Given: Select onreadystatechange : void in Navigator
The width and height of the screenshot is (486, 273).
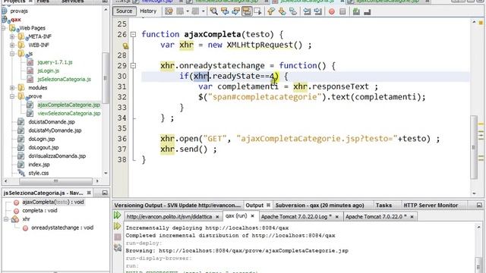Looking at the screenshot, I should (x=62, y=227).
